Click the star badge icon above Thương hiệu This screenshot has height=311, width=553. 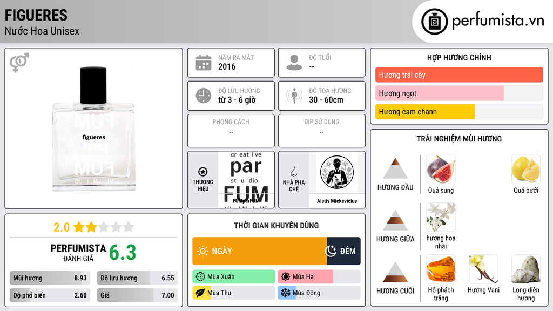(203, 172)
